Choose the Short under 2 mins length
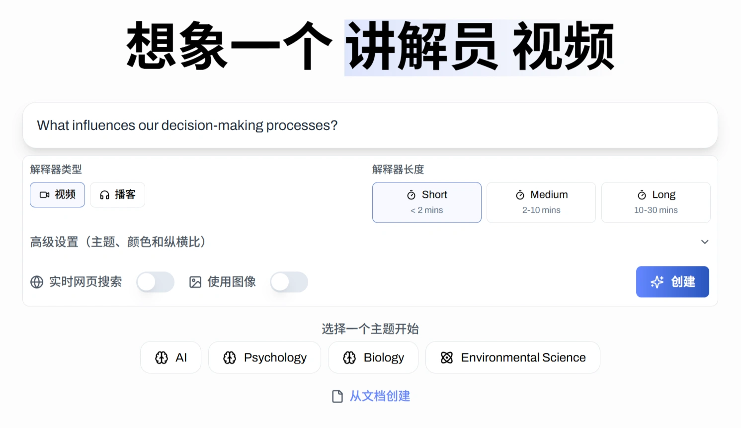The image size is (741, 428). click(x=427, y=202)
